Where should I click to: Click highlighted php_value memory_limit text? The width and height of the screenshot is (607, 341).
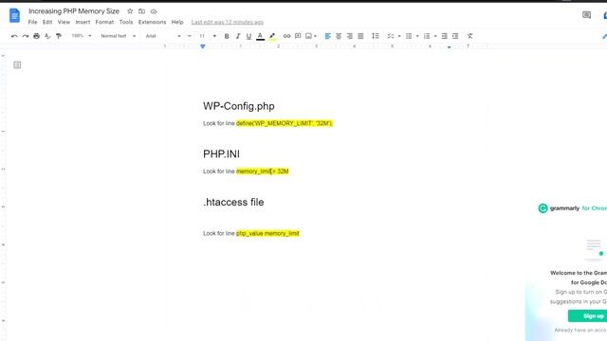[267, 233]
